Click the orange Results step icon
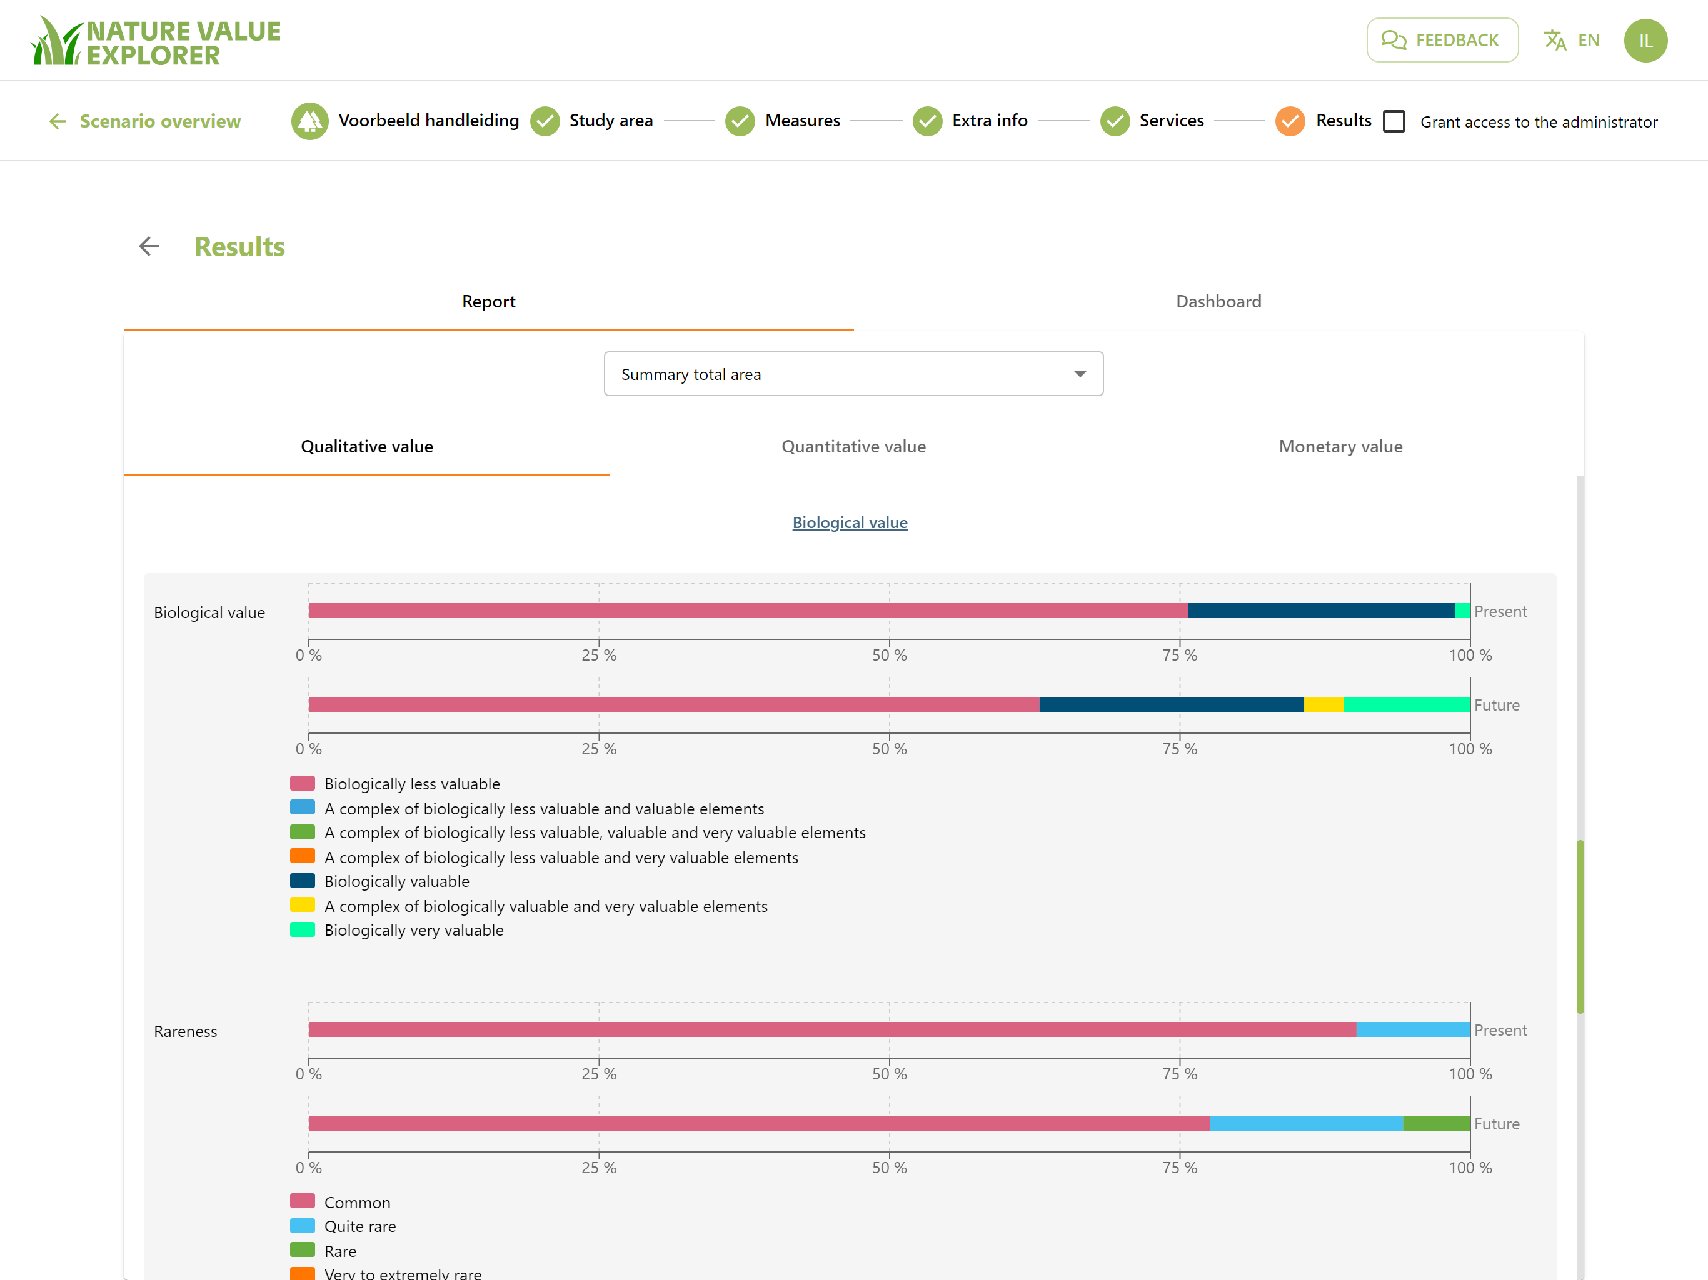 pos(1290,121)
